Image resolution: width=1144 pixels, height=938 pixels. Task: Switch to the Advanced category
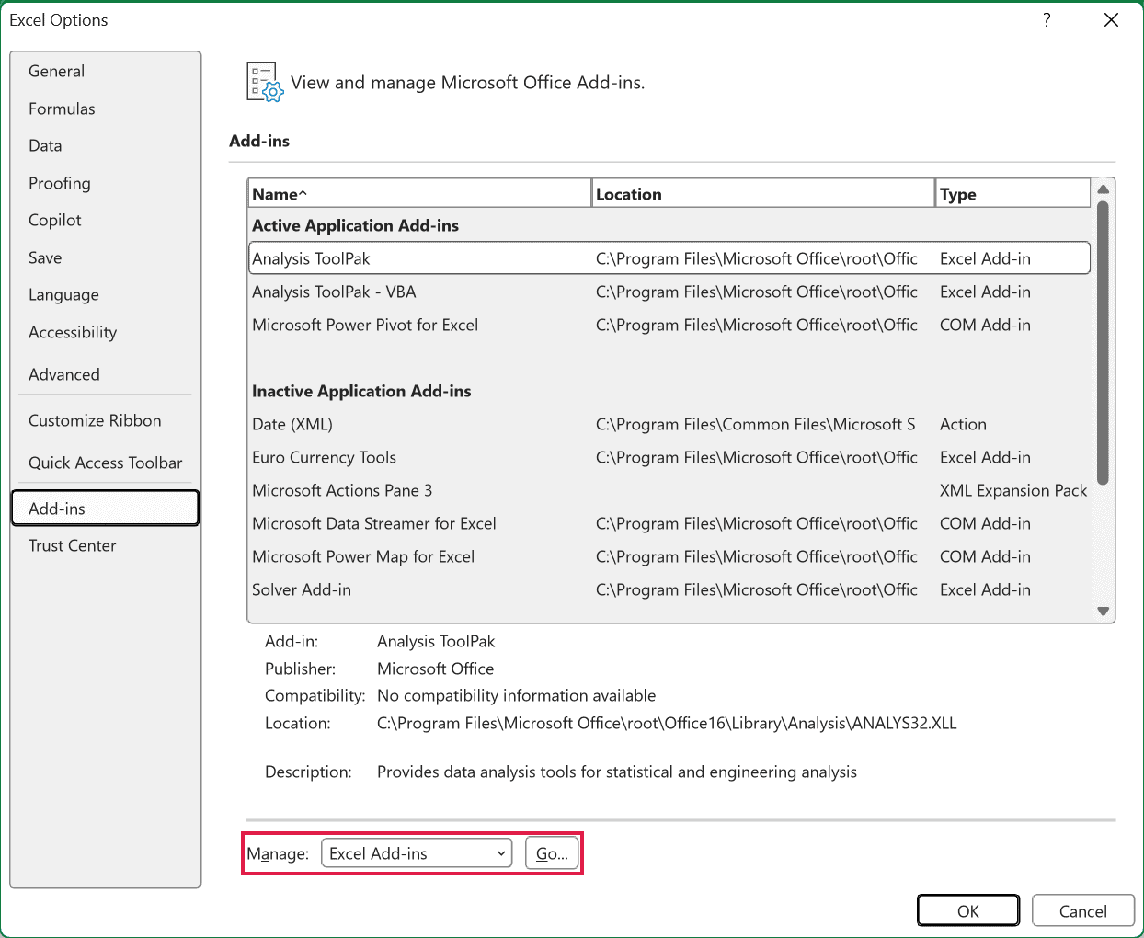point(105,374)
